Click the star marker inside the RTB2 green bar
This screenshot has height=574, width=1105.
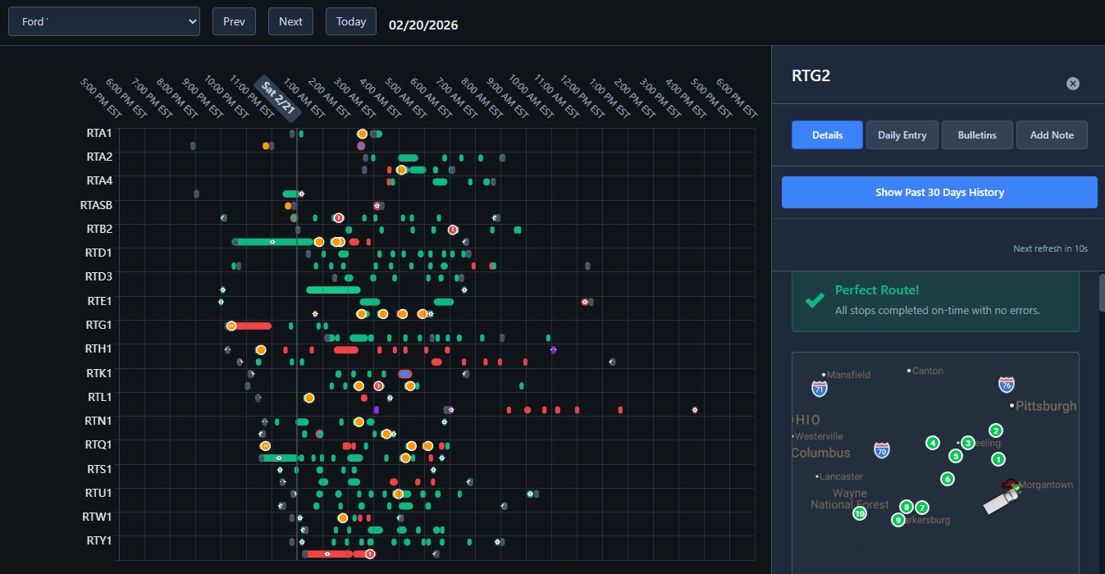tap(272, 241)
